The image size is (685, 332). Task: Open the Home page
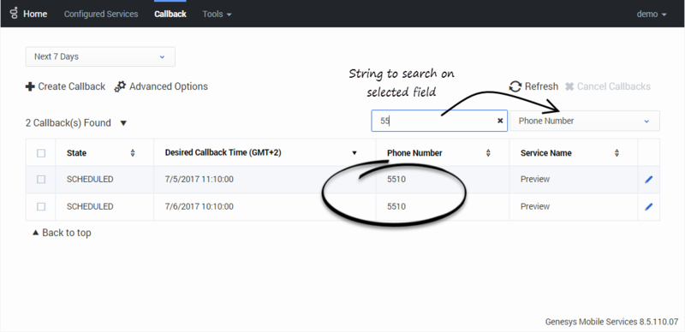coord(35,14)
